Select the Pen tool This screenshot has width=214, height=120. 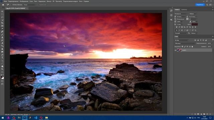[2, 55]
